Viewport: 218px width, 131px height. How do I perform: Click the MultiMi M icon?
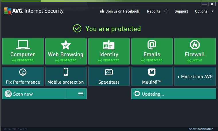coord(152,72)
